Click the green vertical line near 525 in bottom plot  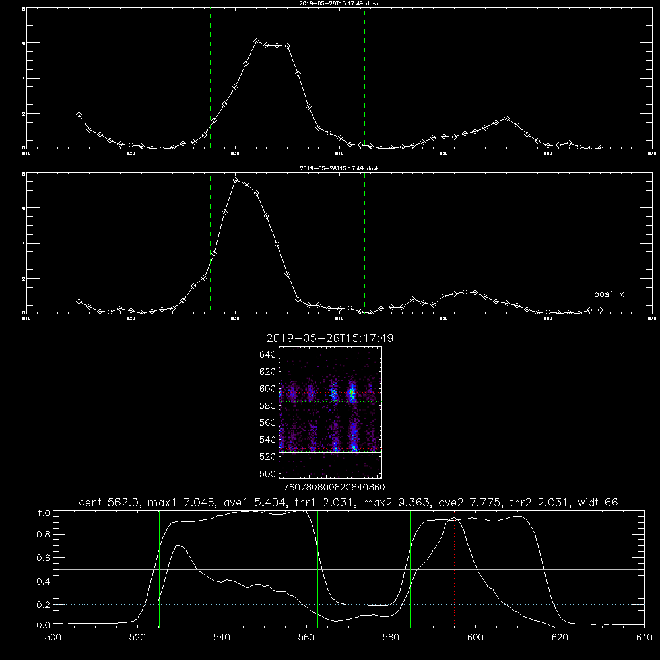pos(159,569)
